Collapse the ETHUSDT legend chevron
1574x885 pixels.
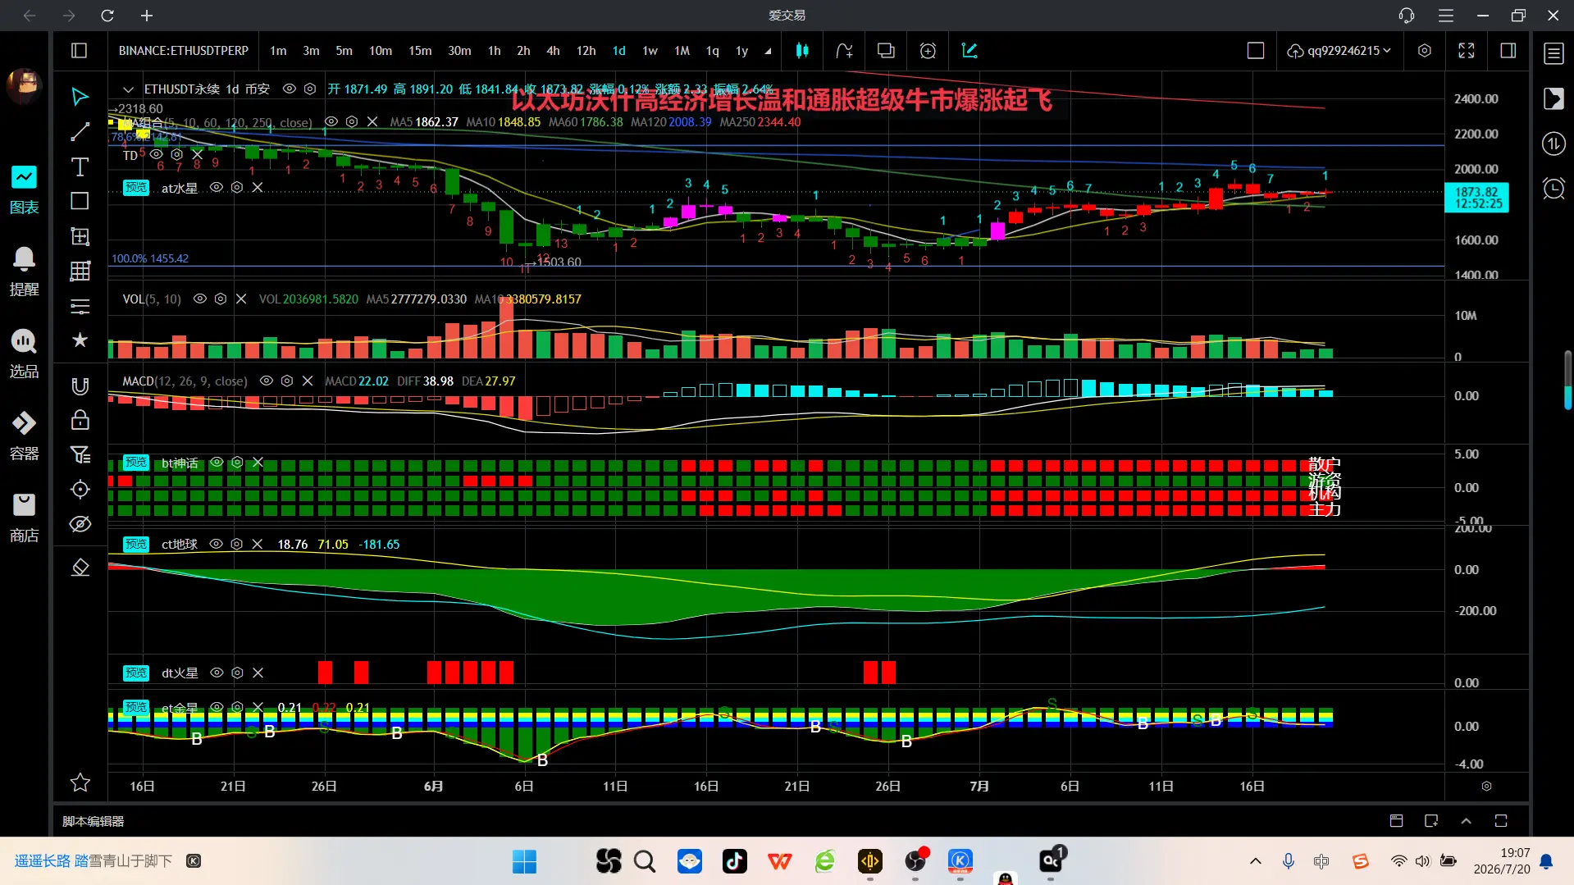click(x=128, y=89)
